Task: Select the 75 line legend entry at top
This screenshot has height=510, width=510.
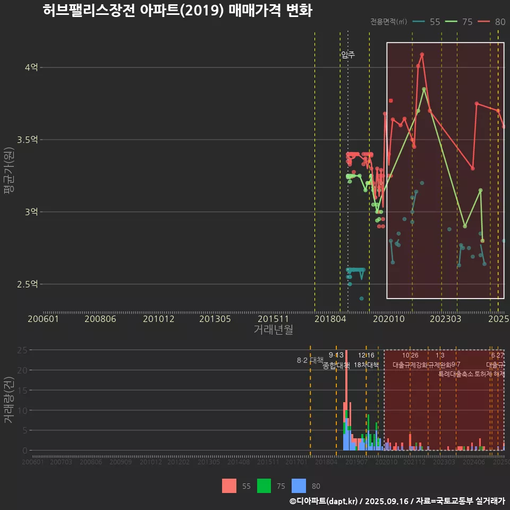Action: pos(459,22)
